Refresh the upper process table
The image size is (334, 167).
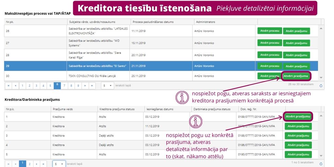click(321, 86)
